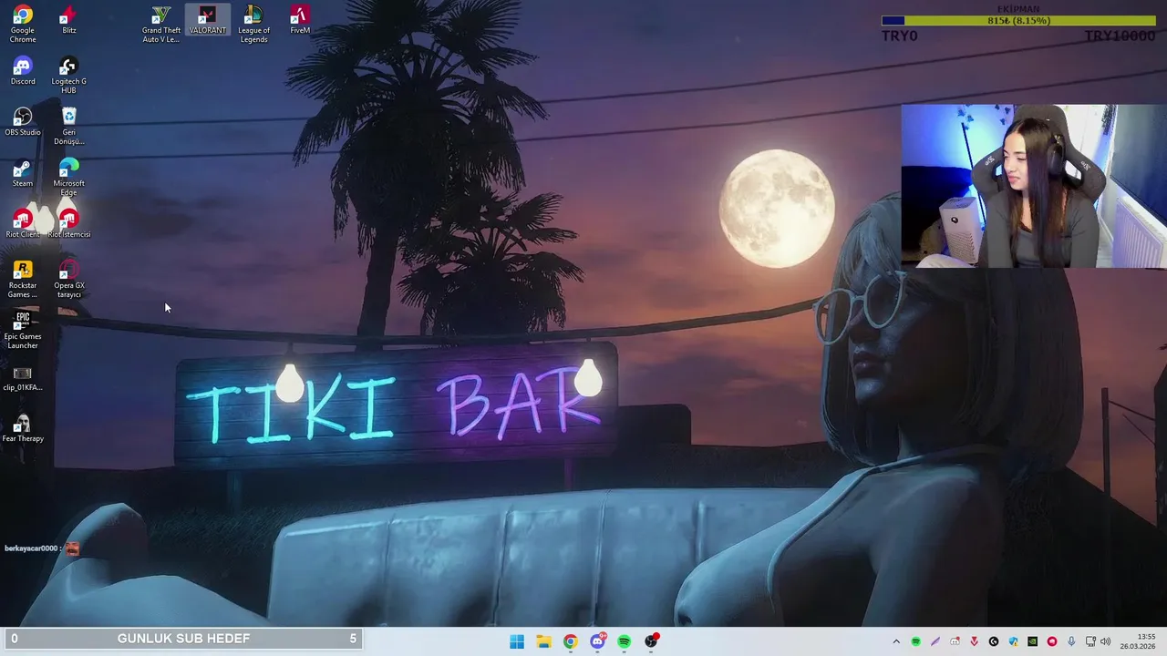Screen dimensions: 1167x656
Task: Click the microphone tray icon
Action: (x=1071, y=641)
